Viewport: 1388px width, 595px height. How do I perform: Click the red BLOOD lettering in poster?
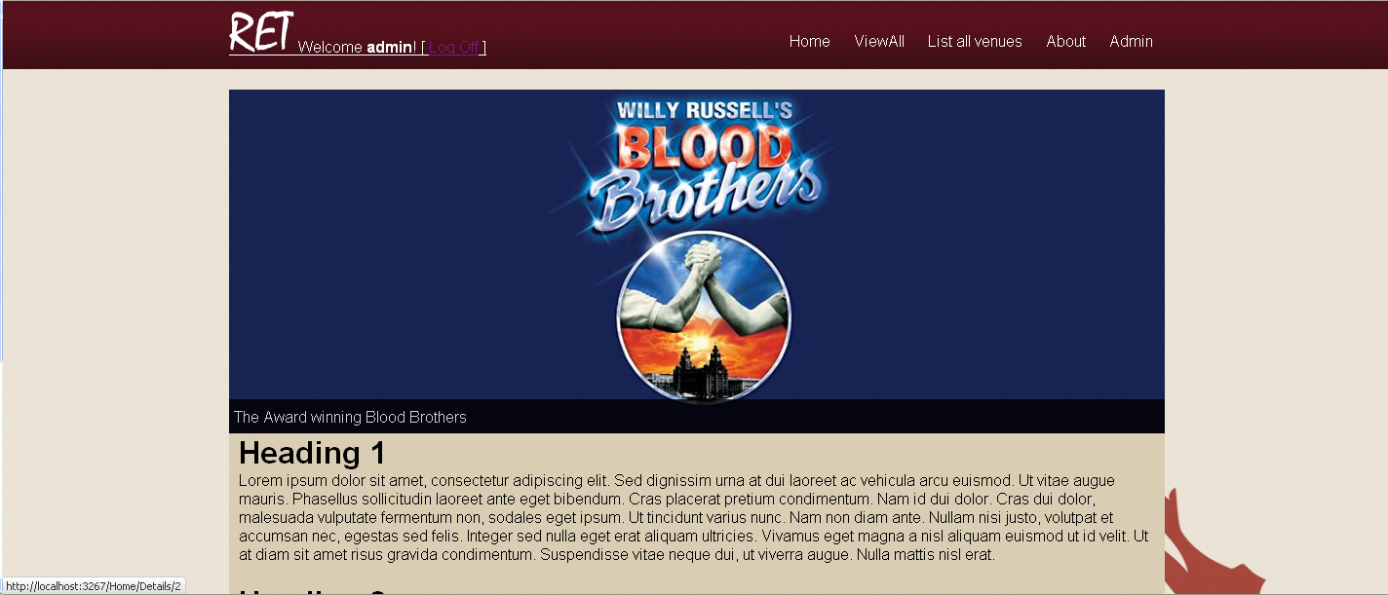point(704,149)
